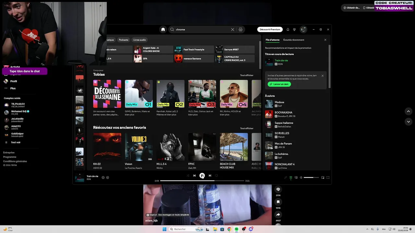Mute Spotify with the speaker icon
Viewport: 415px width, 233px height.
tap(301, 177)
